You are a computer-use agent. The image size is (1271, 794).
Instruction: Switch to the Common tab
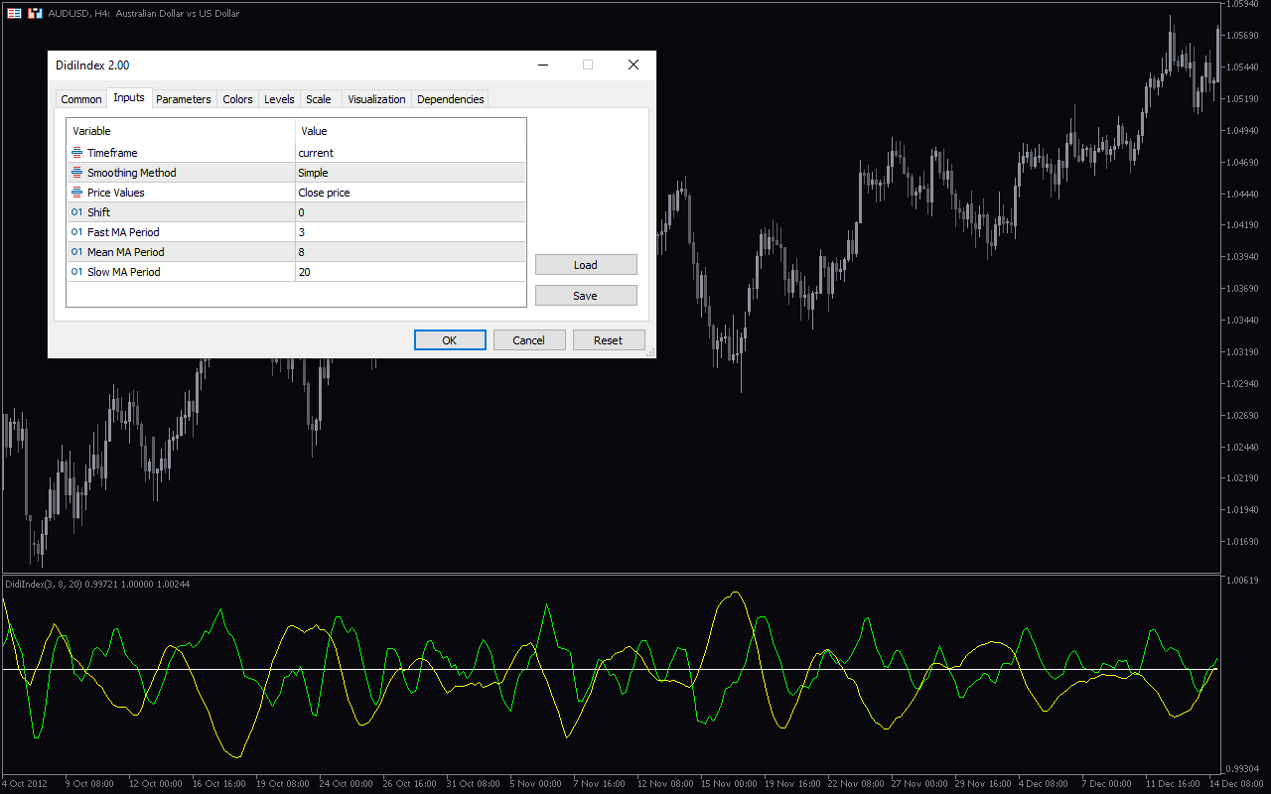[81, 99]
